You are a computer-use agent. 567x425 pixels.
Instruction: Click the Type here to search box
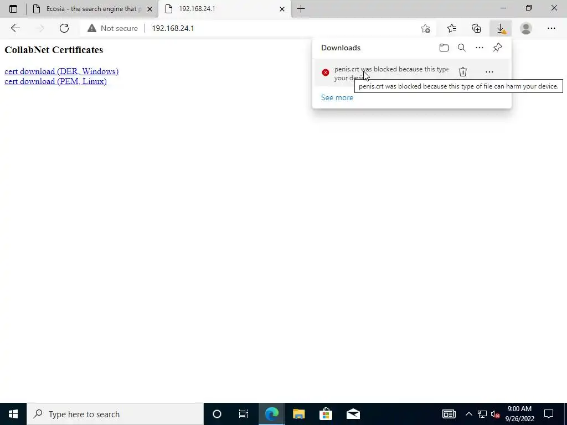click(x=115, y=414)
